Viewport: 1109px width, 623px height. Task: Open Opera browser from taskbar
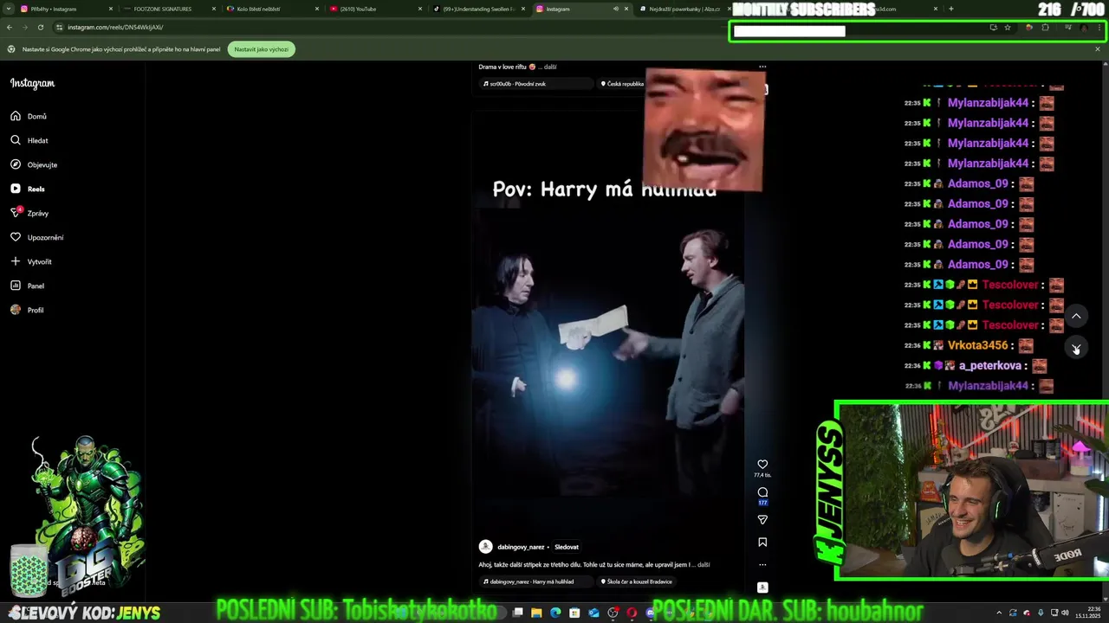[x=632, y=613]
